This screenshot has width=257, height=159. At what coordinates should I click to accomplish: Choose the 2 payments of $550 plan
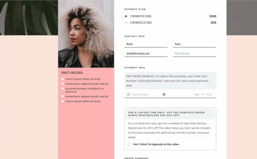point(126,23)
